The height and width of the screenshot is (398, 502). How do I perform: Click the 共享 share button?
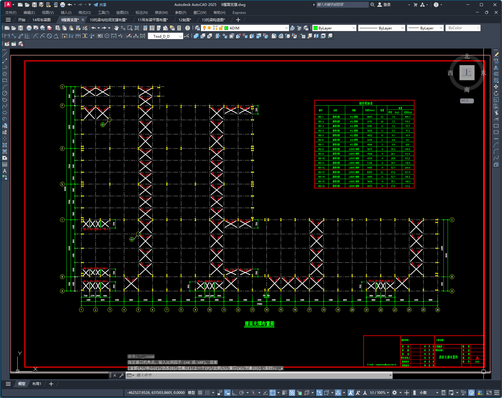100,5
